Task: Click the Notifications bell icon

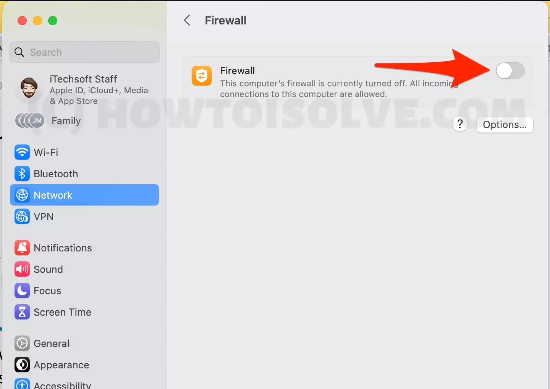Action: 22,248
